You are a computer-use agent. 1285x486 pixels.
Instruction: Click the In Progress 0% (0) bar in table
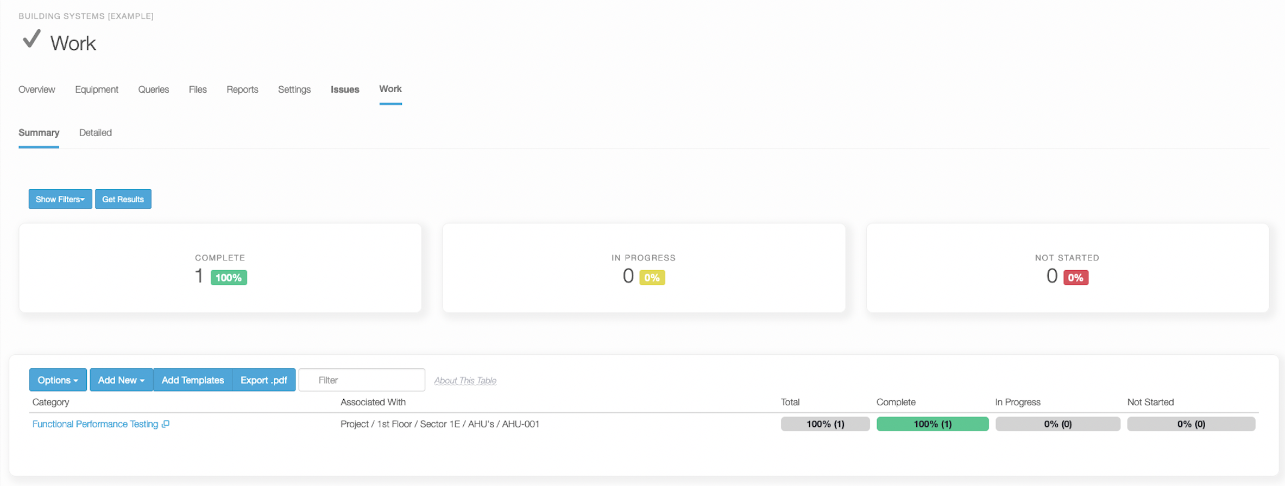tap(1058, 424)
